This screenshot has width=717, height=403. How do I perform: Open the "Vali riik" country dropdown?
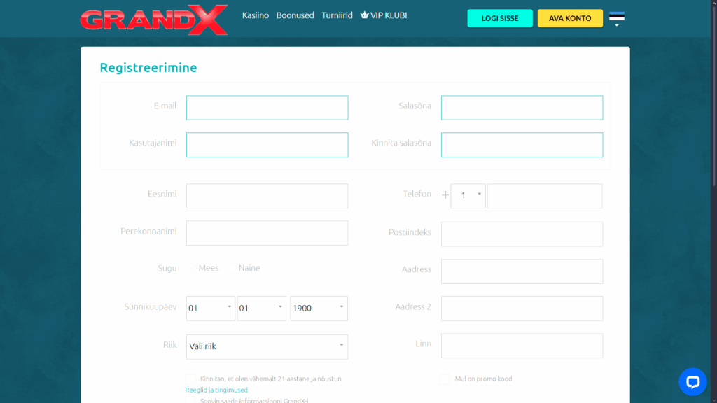[x=267, y=346]
